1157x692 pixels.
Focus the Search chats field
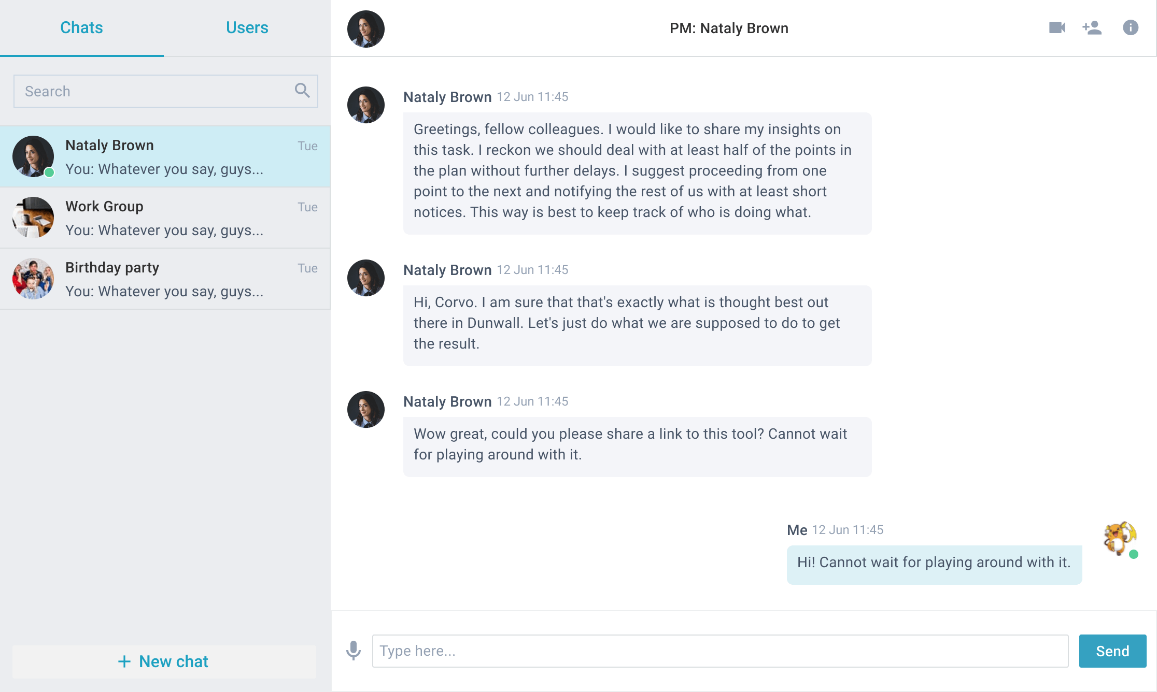click(166, 91)
